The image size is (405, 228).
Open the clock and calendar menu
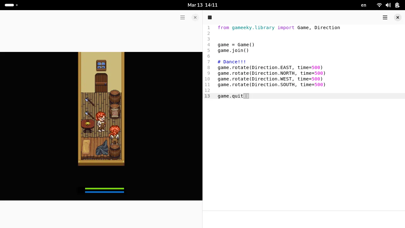tap(202, 5)
